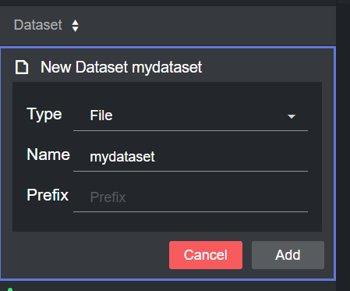Focus the empty Prefix input field
The image size is (350, 291).
190,197
